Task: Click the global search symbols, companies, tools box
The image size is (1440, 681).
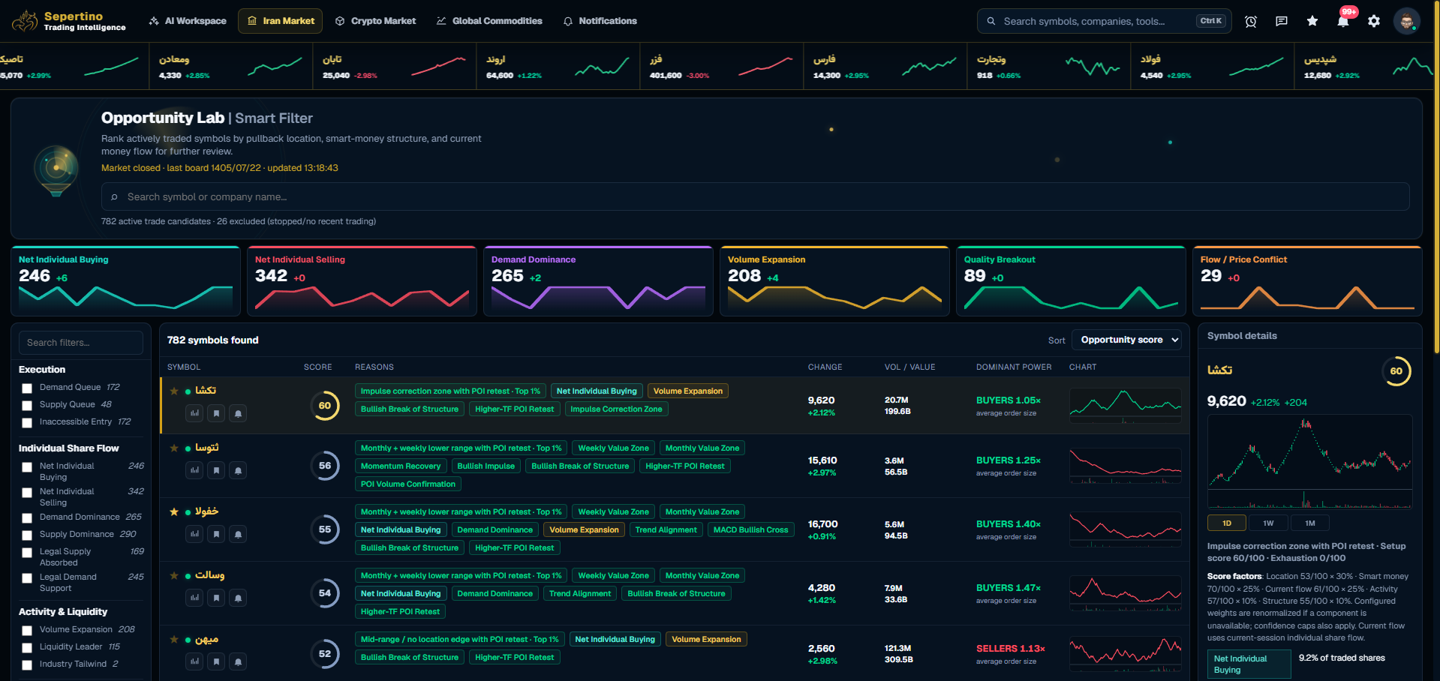Action: [1105, 21]
